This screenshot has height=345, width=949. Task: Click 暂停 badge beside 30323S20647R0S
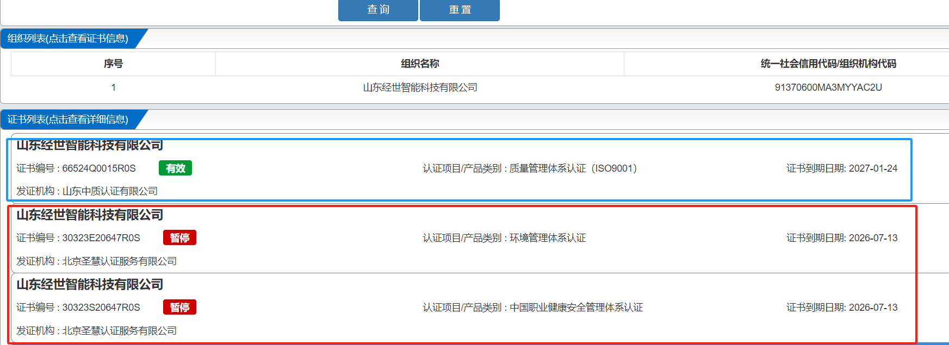tap(179, 308)
